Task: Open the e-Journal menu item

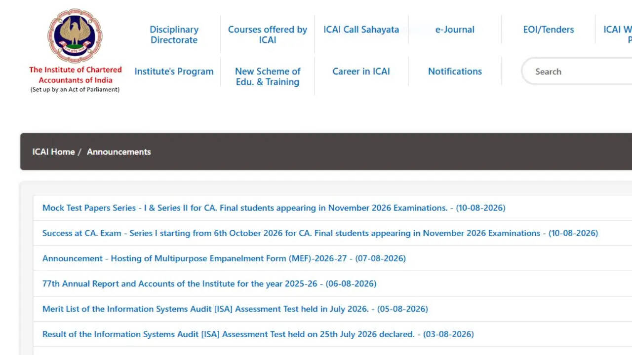Action: (x=455, y=30)
